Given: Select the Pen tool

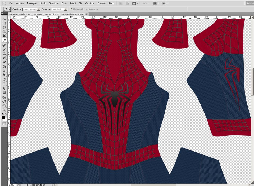Looking at the screenshot, I should [x=4, y=80].
